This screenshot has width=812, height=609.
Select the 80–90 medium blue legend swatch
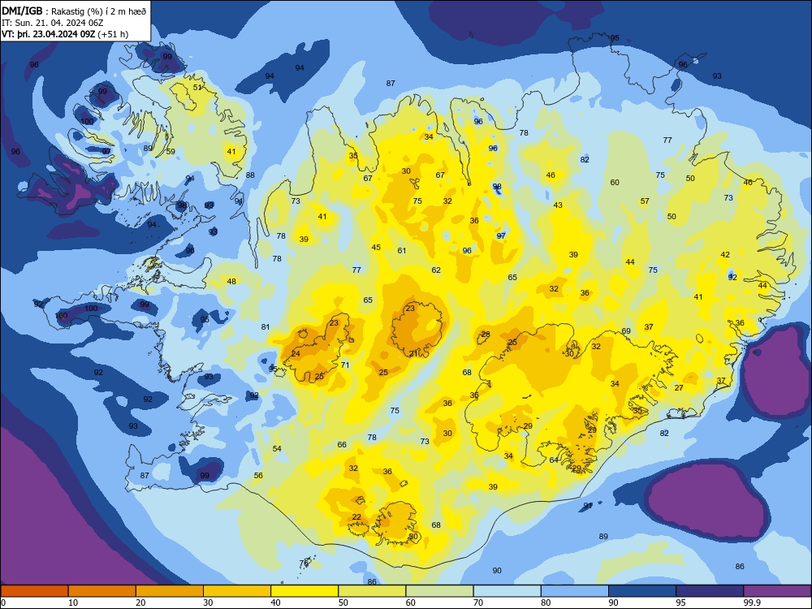coord(575,591)
